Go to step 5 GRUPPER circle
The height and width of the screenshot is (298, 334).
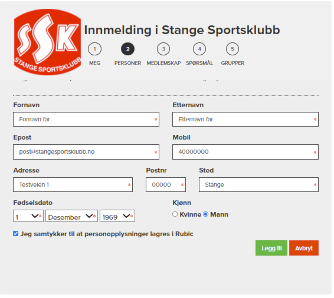coord(233,49)
